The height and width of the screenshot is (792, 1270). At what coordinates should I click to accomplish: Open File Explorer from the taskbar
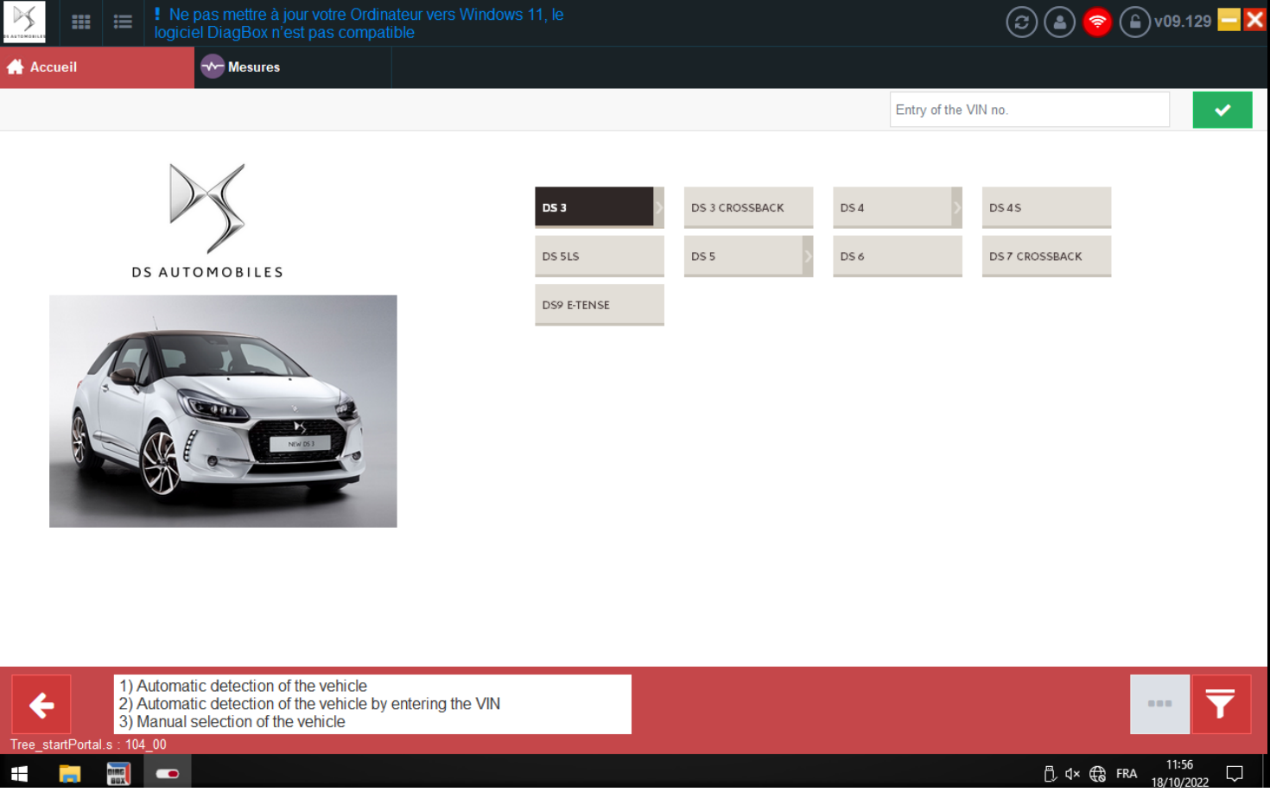[x=69, y=773]
